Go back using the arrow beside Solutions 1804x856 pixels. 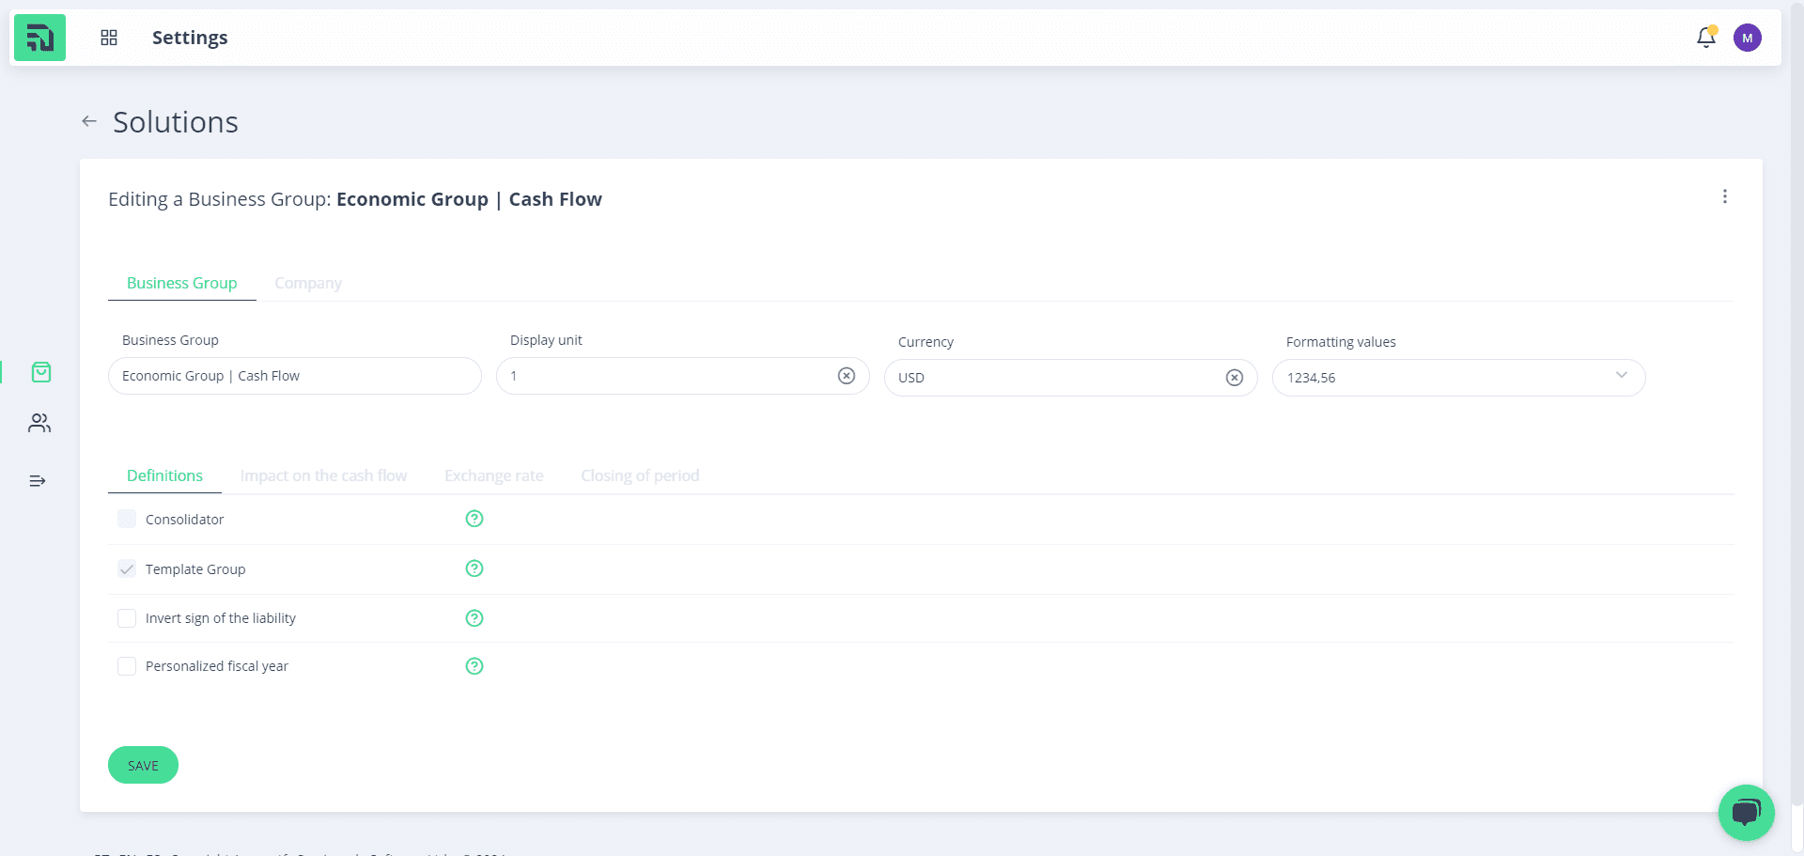click(x=89, y=121)
